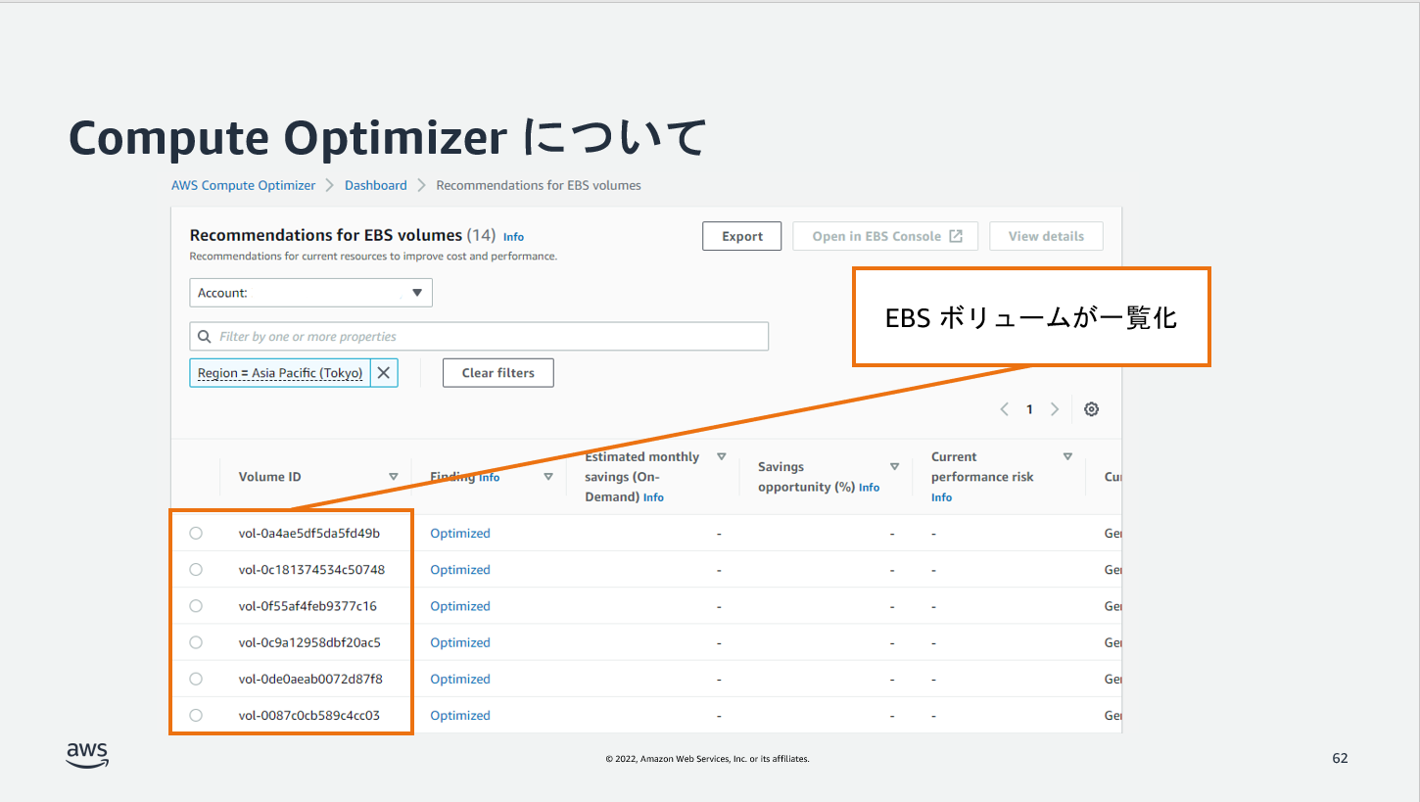Go to the previous page of results
The image size is (1420, 802).
(1004, 408)
